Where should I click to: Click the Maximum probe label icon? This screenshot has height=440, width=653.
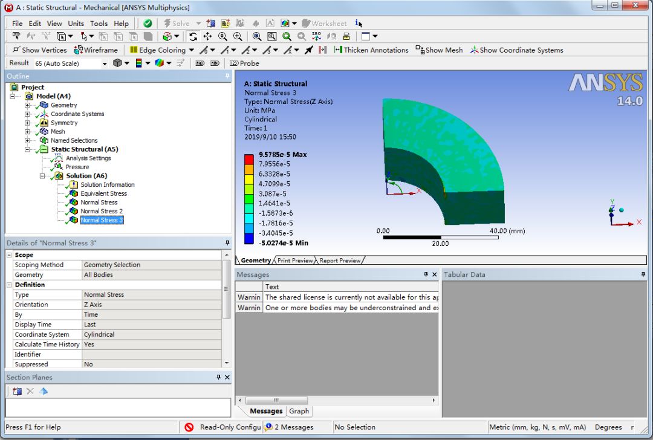pos(200,63)
